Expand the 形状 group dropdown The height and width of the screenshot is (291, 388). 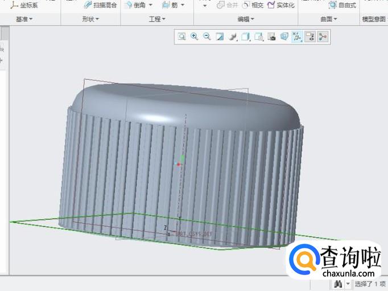(x=90, y=19)
